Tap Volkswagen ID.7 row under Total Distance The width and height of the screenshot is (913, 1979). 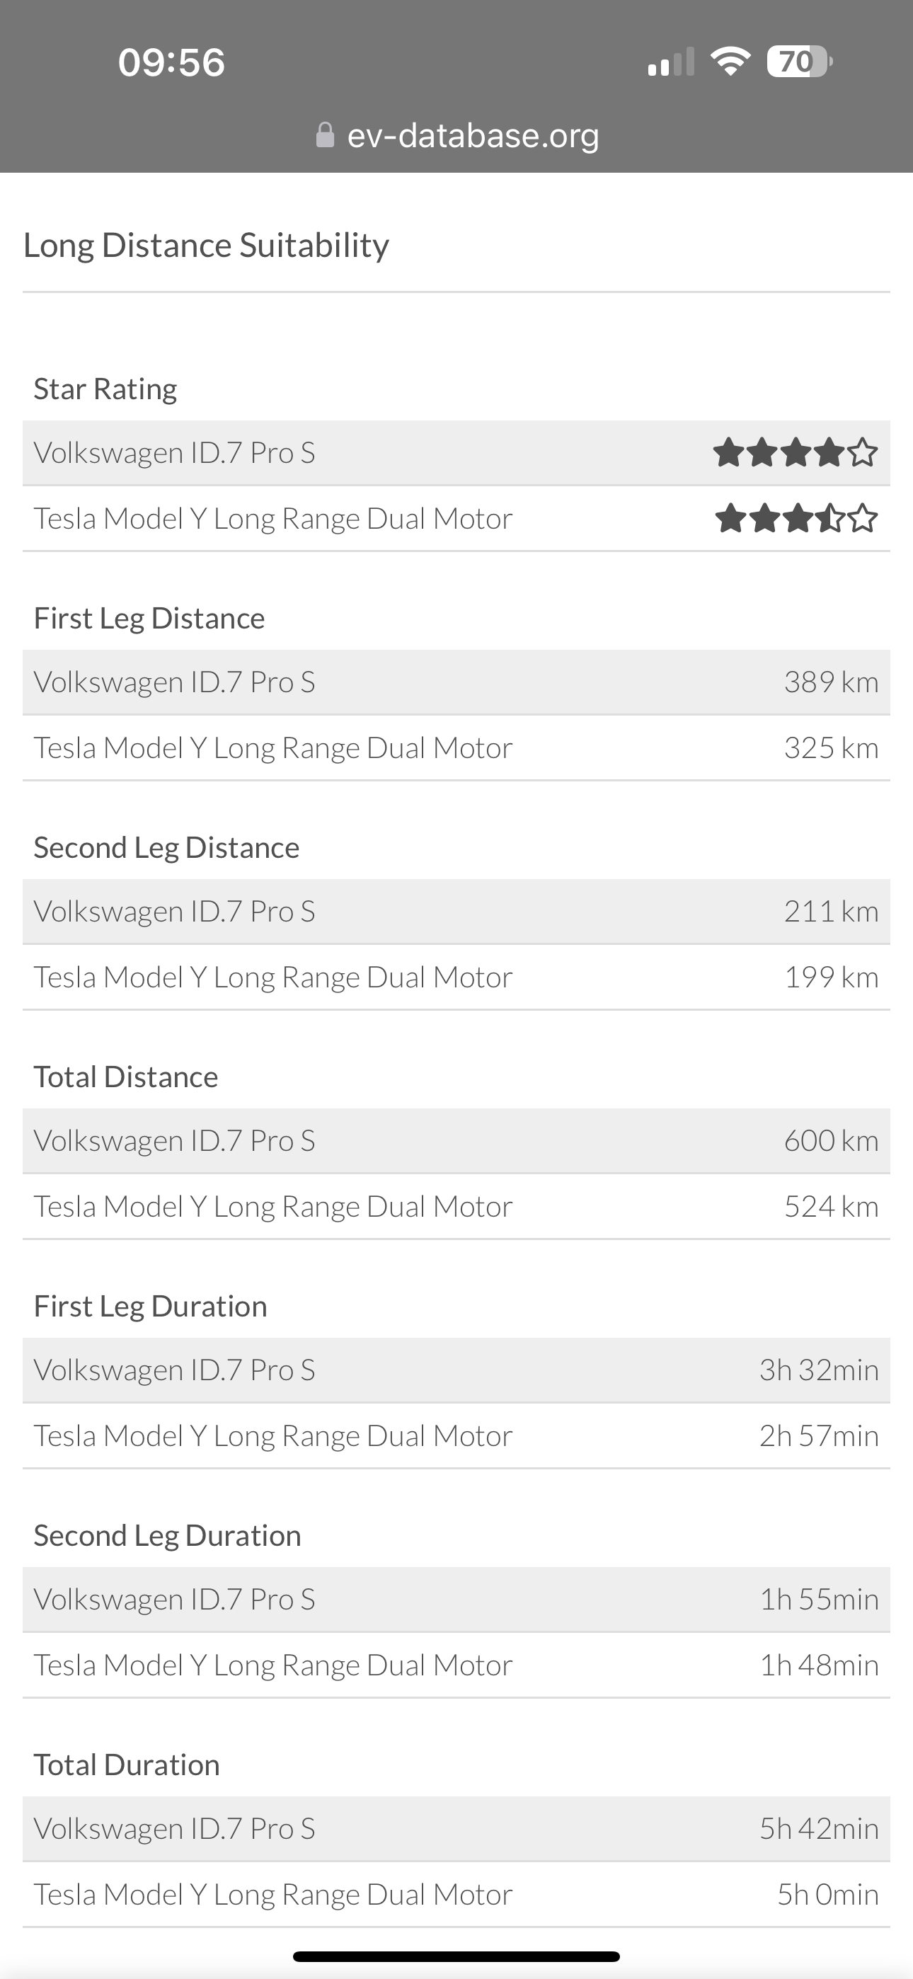tap(174, 1141)
